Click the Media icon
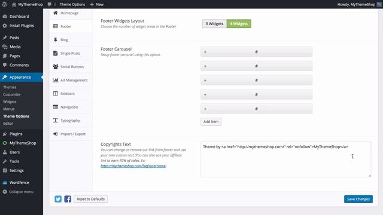The image size is (383, 215). (5, 47)
